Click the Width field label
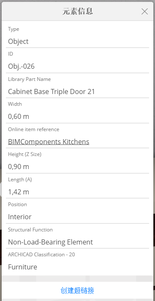 coord(15,104)
